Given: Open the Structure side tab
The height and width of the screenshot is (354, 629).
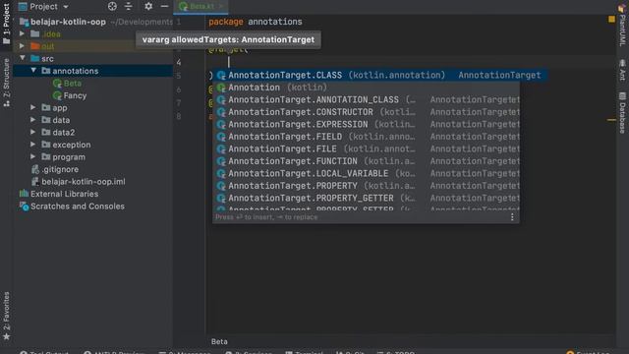Looking at the screenshot, I should pos(6,83).
